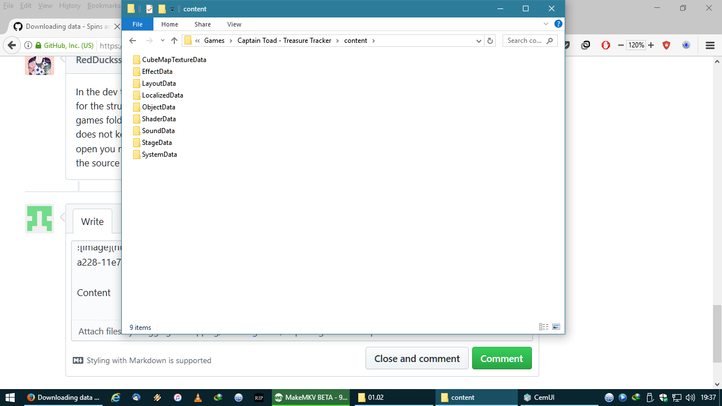Click Close and comment button
The width and height of the screenshot is (722, 406).
[x=417, y=359]
